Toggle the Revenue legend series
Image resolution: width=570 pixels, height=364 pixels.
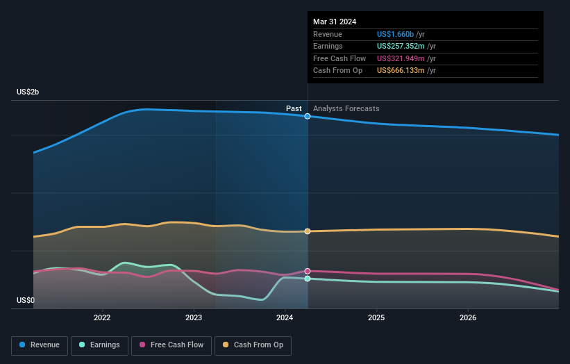coord(40,345)
